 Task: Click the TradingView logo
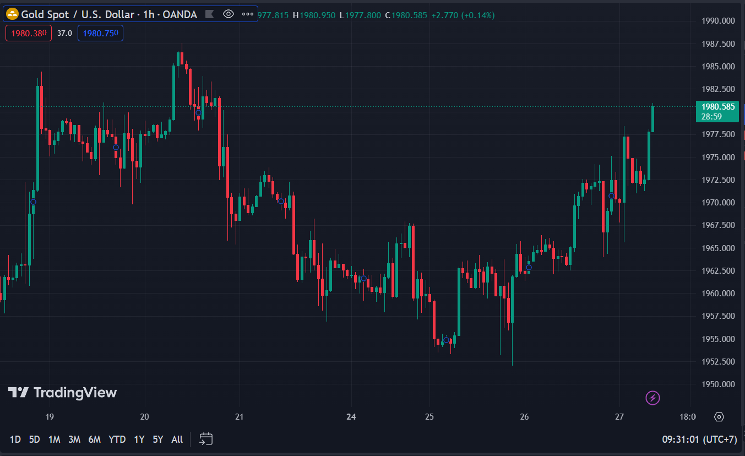tap(62, 393)
